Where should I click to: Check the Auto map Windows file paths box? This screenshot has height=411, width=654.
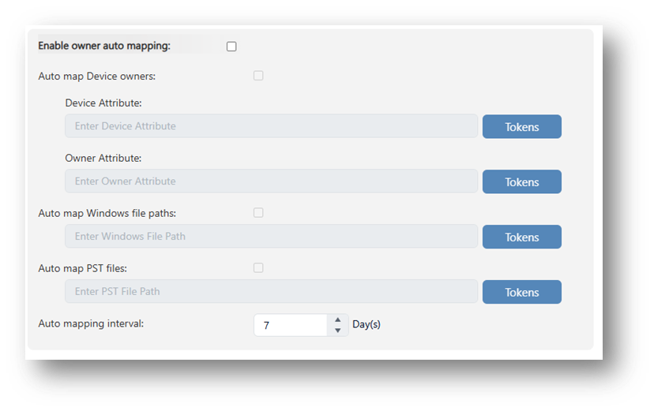click(x=258, y=213)
